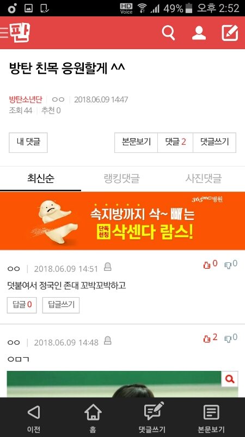Tap the 홈 home icon in bottom bar

(x=93, y=417)
